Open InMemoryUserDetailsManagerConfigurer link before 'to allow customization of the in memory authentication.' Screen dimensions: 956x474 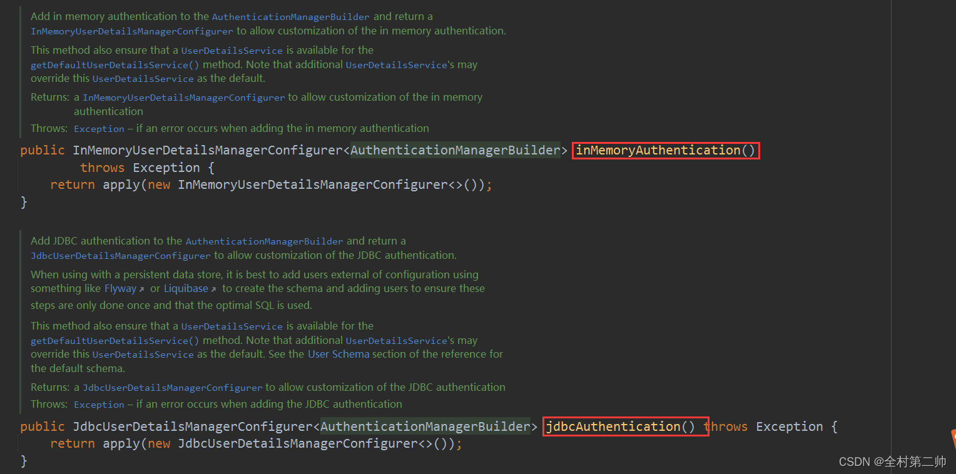132,31
